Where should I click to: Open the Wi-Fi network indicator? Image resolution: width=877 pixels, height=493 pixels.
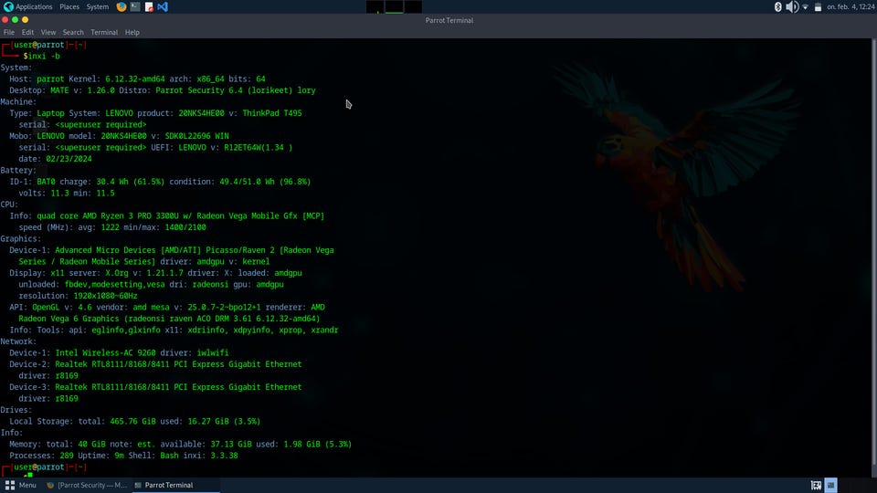[x=805, y=6]
